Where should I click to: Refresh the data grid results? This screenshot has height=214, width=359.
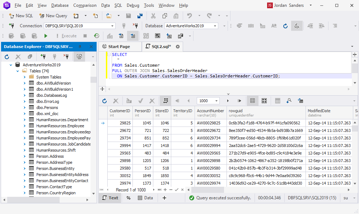point(104,101)
